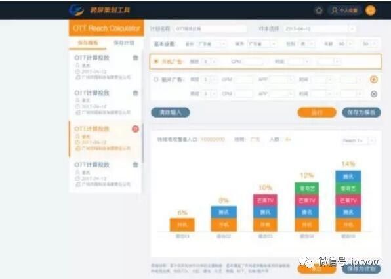Open the first 年龄 age dropdown
Screen dimensions: 391x279
pos(345,44)
